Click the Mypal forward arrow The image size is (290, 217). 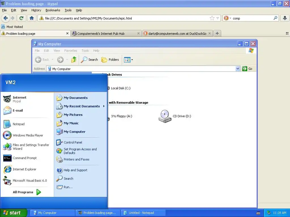click(x=12, y=18)
